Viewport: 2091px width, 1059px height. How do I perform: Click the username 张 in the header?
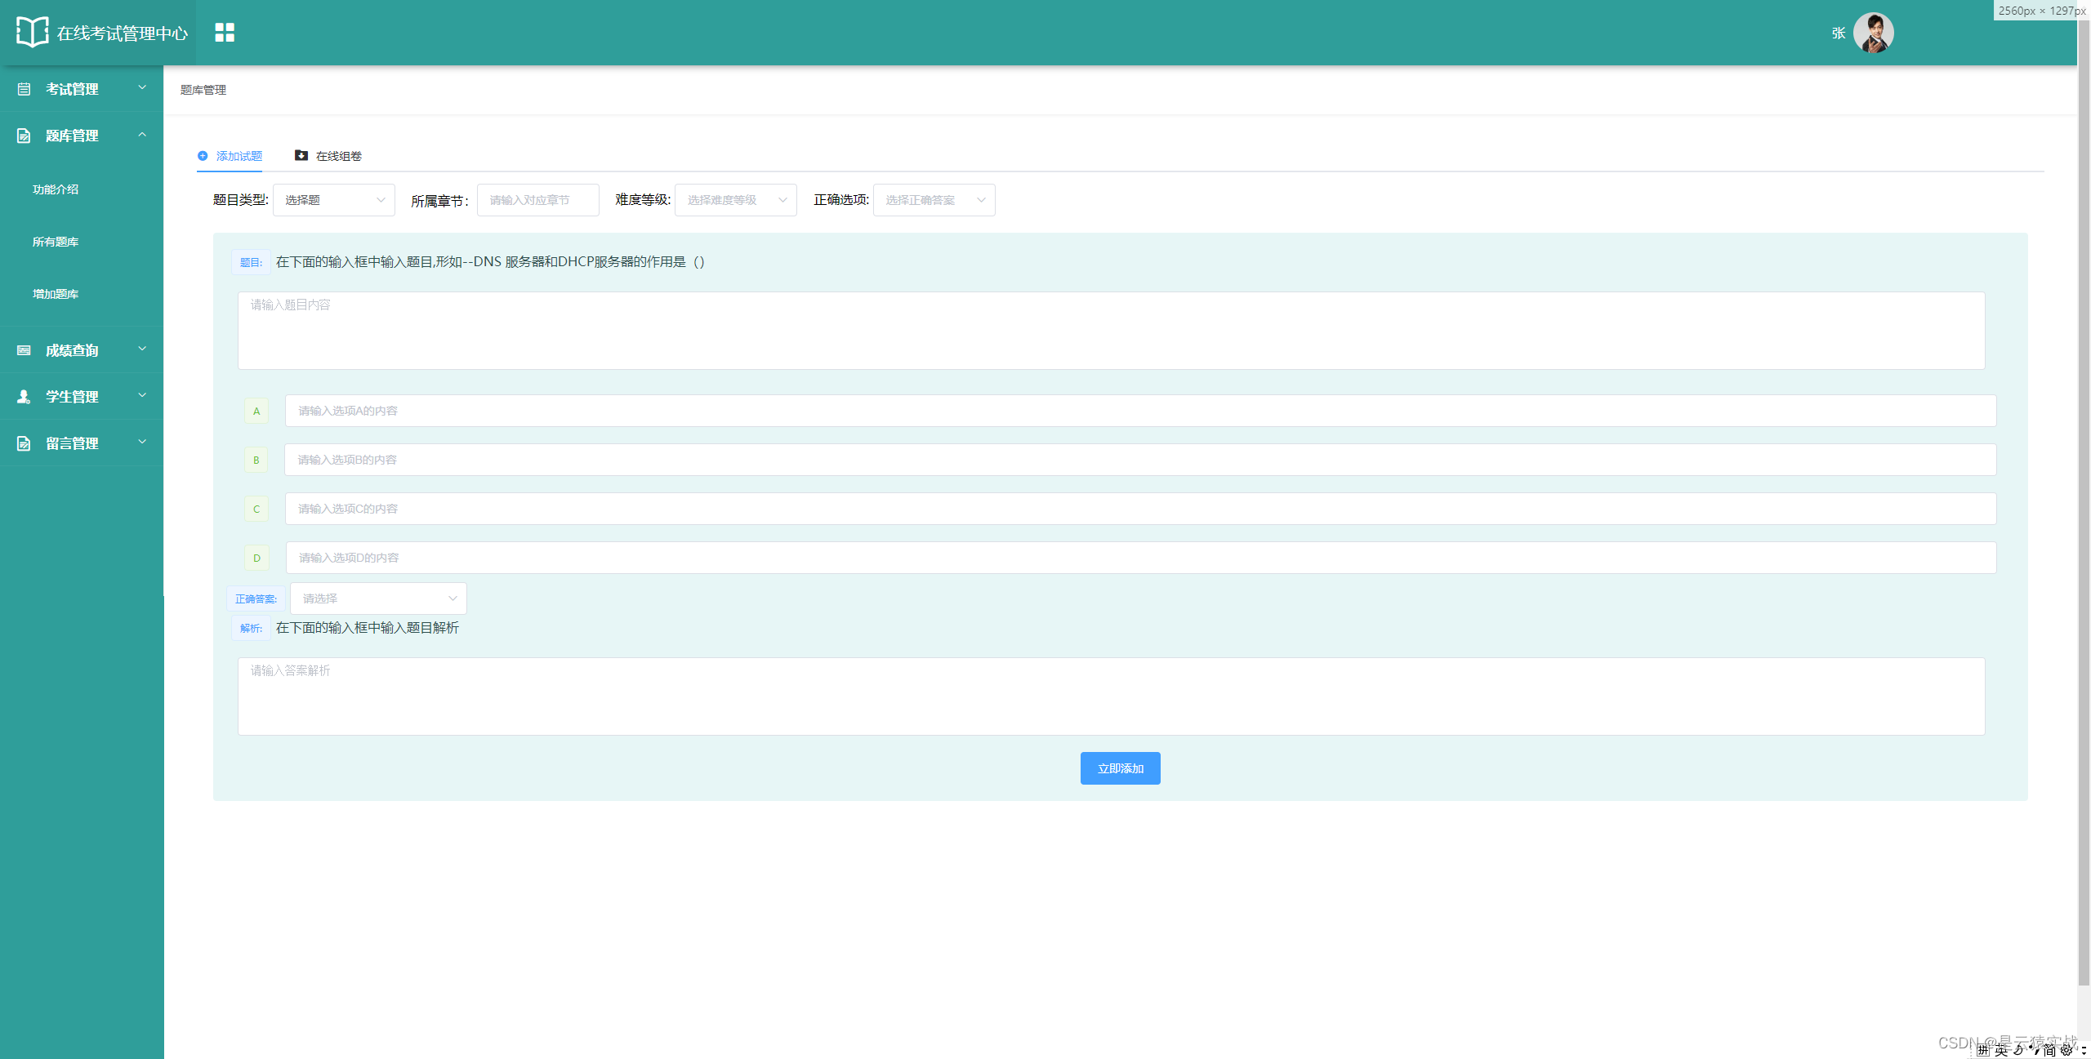coord(1839,33)
